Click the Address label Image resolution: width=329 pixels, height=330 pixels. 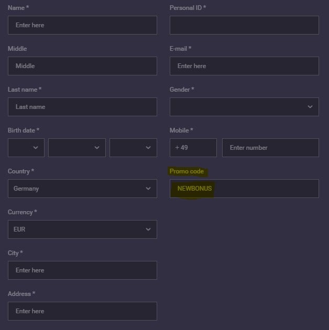coord(21,293)
